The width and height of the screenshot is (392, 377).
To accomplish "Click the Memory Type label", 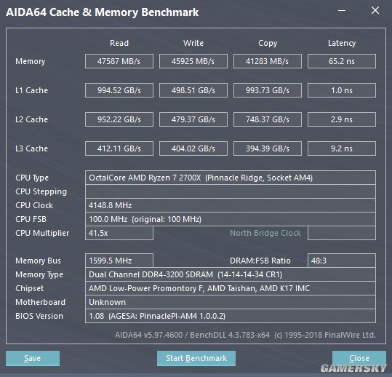I will [39, 274].
